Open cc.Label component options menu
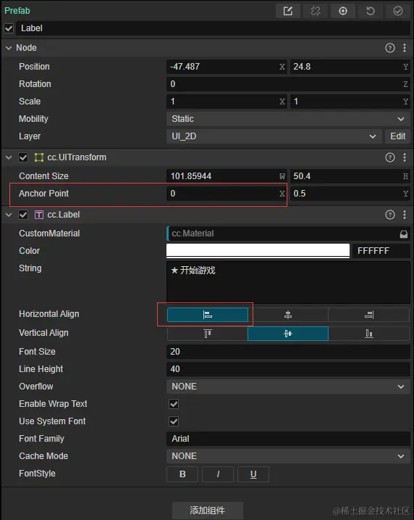This screenshot has height=520, width=414. pyautogui.click(x=405, y=215)
